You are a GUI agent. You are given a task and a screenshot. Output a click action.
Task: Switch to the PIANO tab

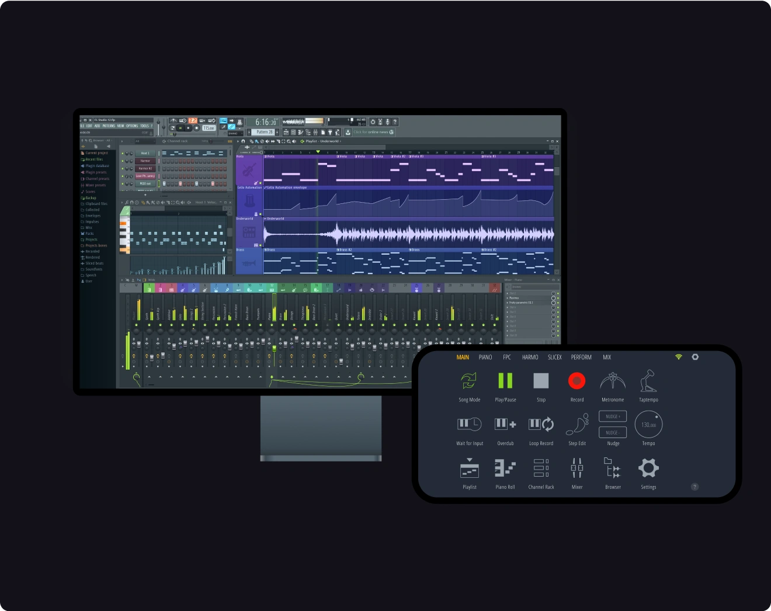[485, 357]
